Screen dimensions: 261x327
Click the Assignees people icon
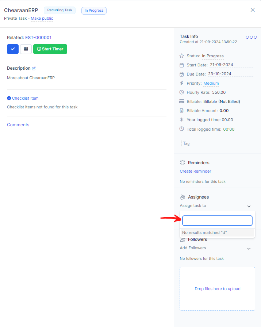point(183,197)
